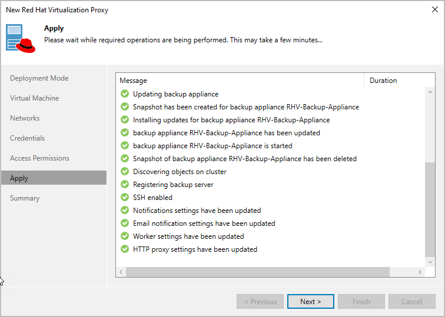Select the Apply step in sidebar
The image size is (445, 317).
(x=54, y=178)
